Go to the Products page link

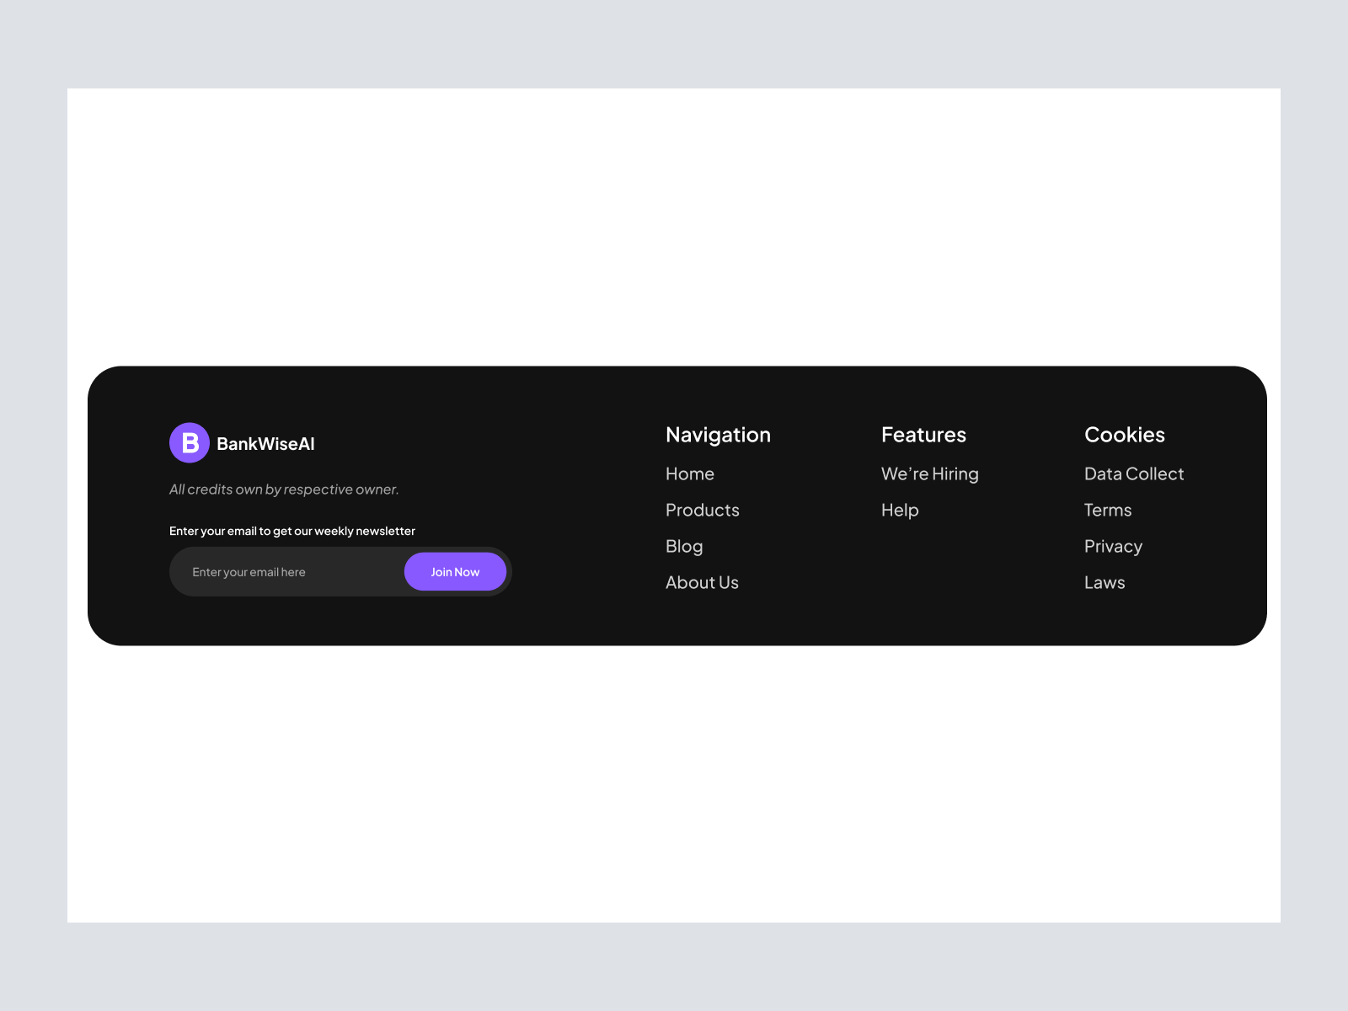coord(703,511)
